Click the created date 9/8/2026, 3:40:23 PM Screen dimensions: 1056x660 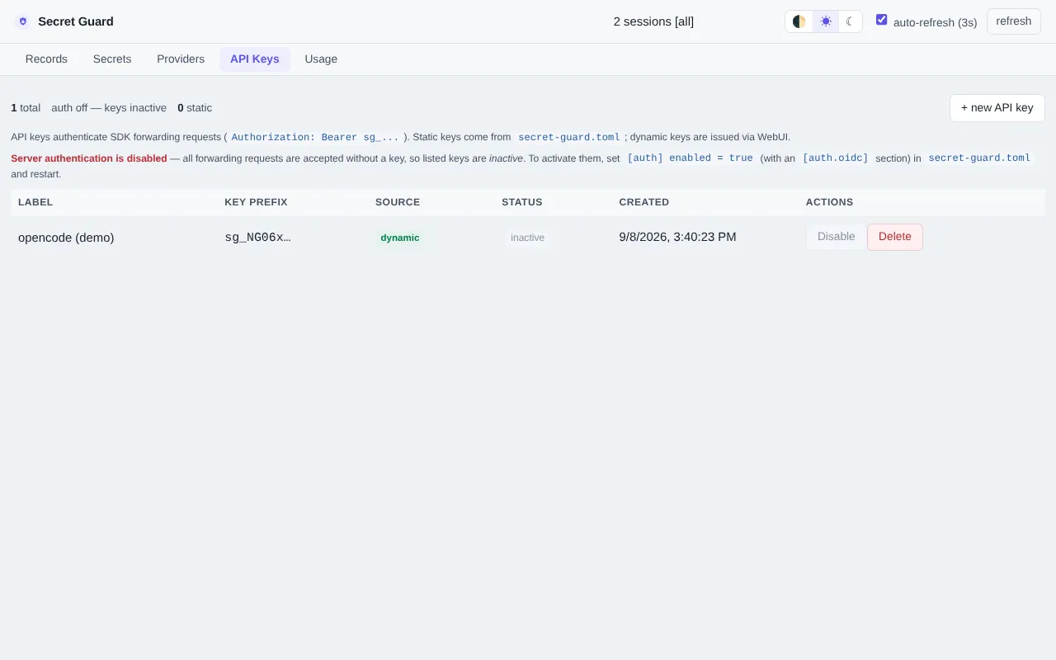pyautogui.click(x=677, y=238)
